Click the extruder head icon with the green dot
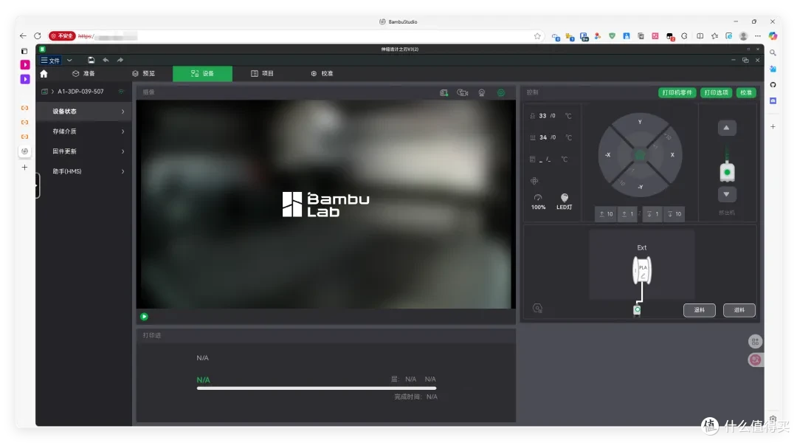Screen dimensions: 797x443 pyautogui.click(x=727, y=173)
